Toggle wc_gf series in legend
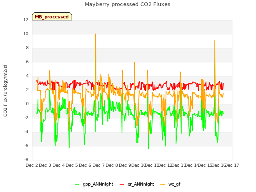 click(174, 184)
